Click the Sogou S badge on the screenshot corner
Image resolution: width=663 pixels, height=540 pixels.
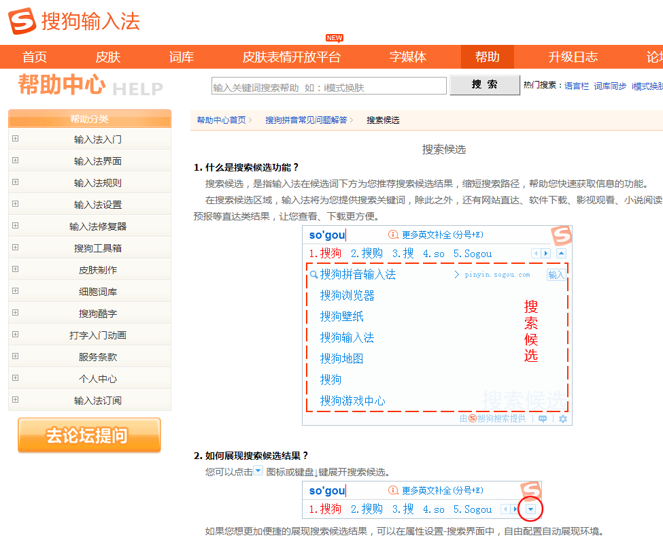(561, 235)
